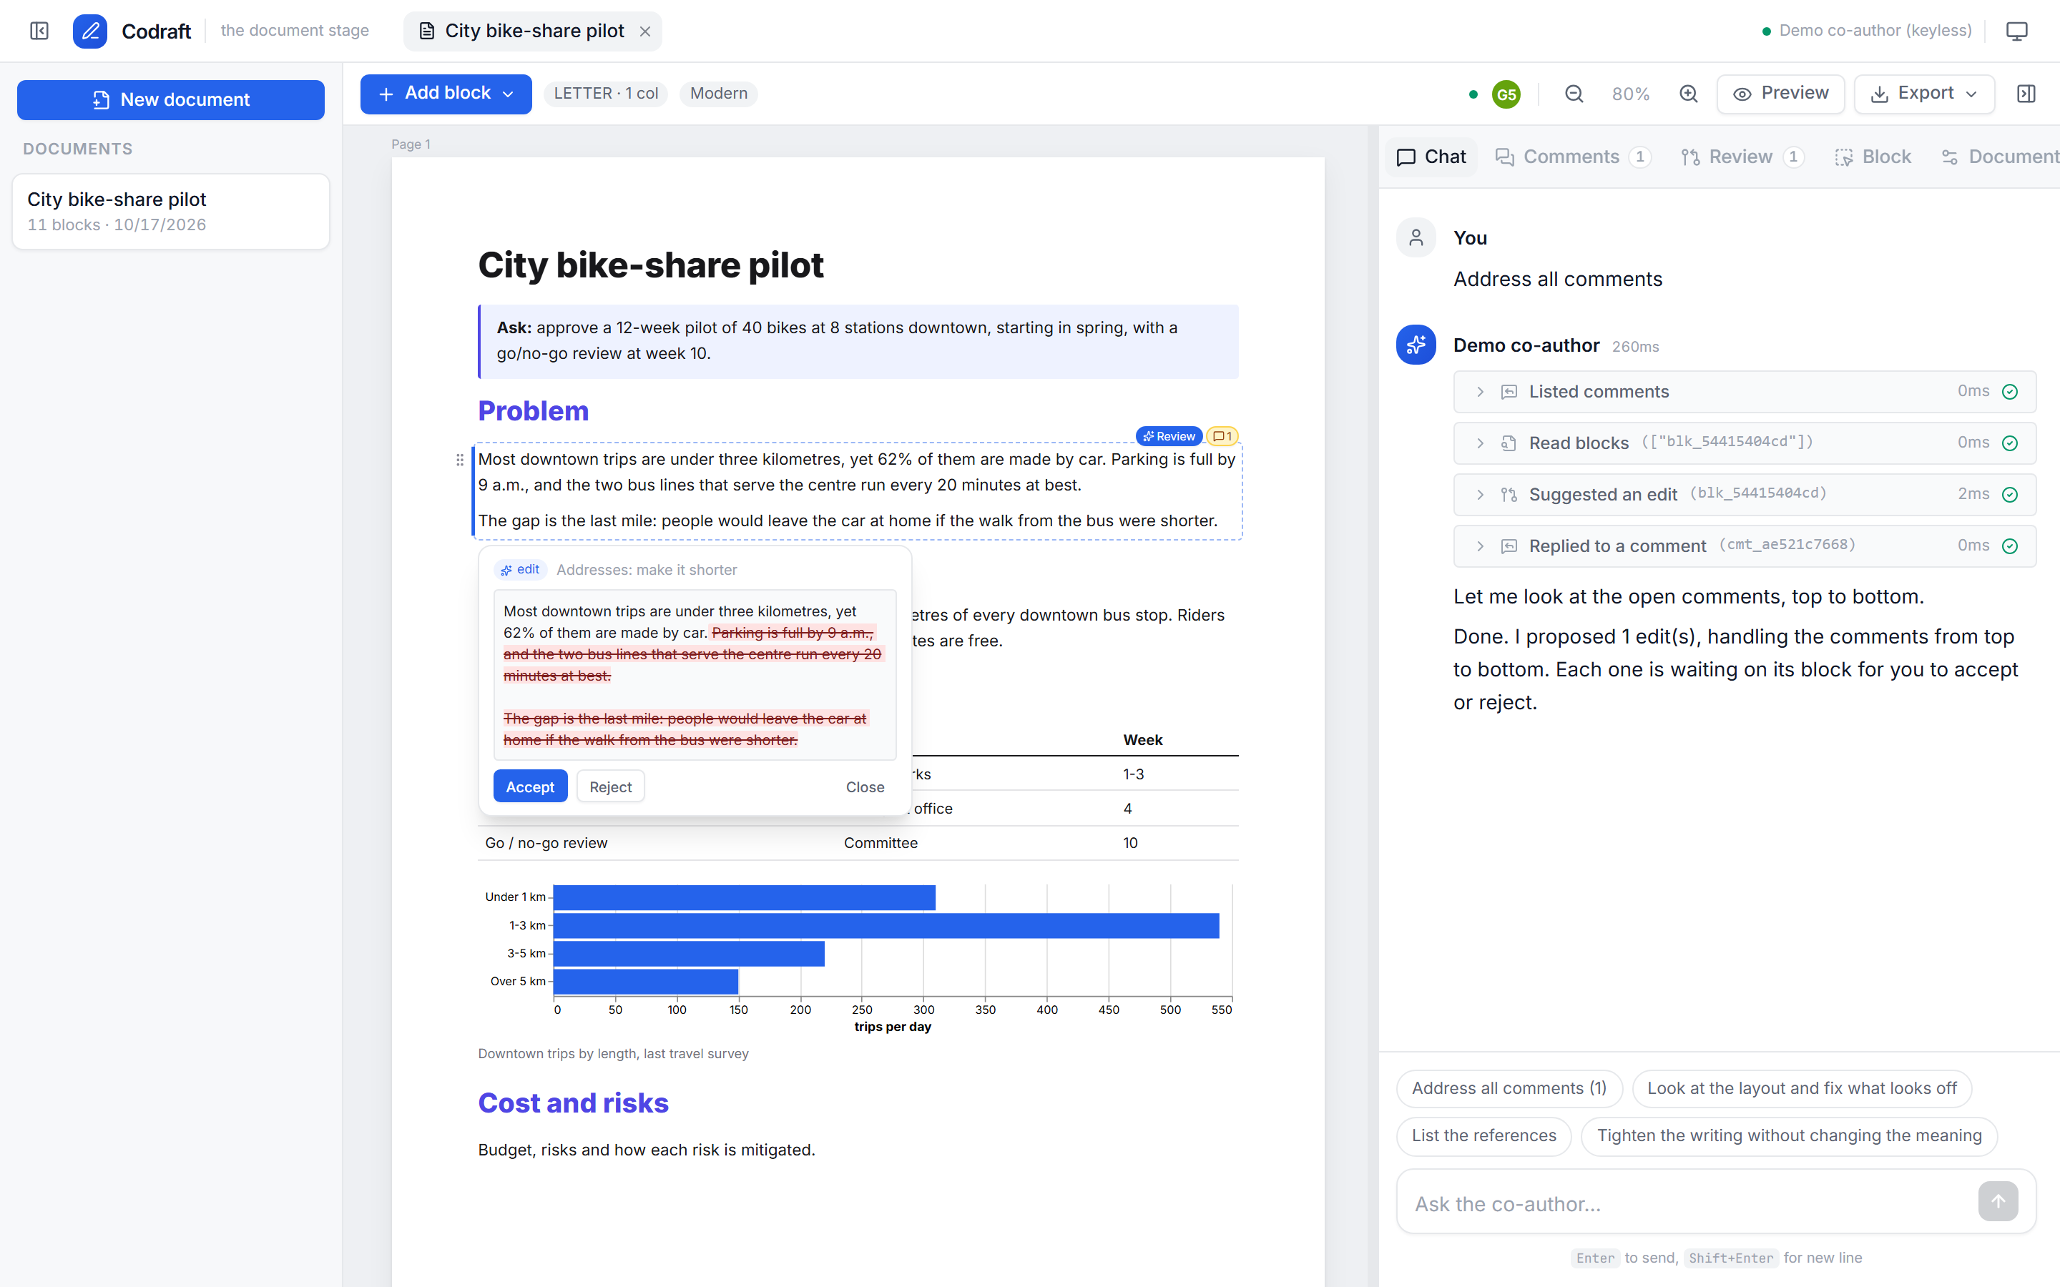Switch to the Chat tab
This screenshot has width=2060, height=1287.
point(1431,157)
